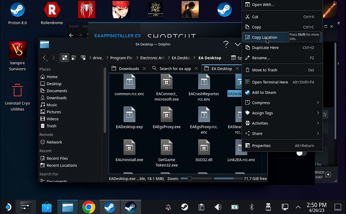Open Vampire Survivors desktop shortcut

point(17,56)
